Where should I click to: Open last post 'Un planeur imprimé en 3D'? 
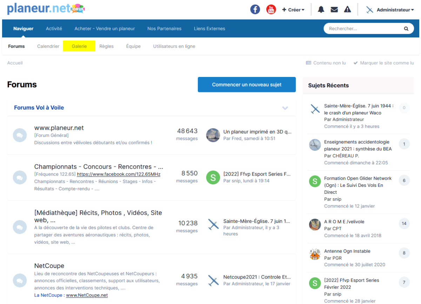[x=257, y=132]
